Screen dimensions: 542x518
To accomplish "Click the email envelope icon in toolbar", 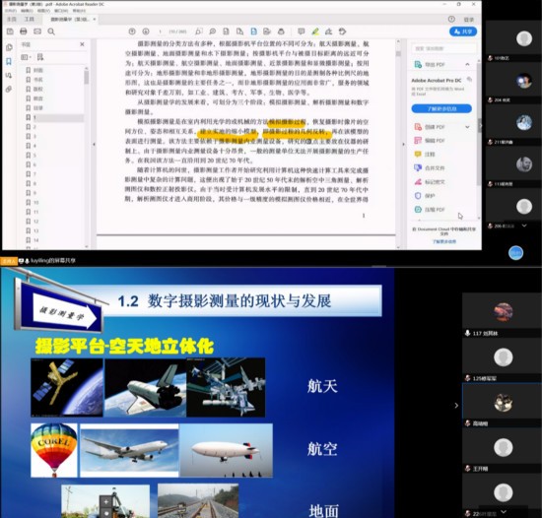I will (x=37, y=32).
